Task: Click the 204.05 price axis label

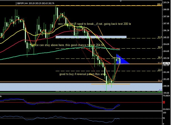Action: pyautogui.click(x=166, y=51)
